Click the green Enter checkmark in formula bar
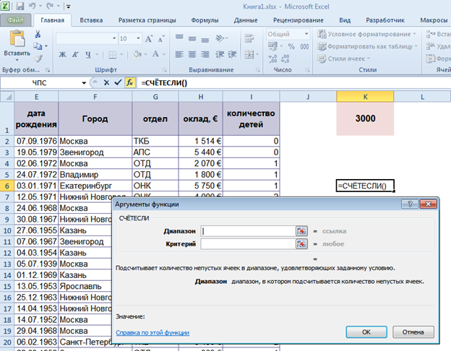451x351 pixels. pyautogui.click(x=119, y=83)
